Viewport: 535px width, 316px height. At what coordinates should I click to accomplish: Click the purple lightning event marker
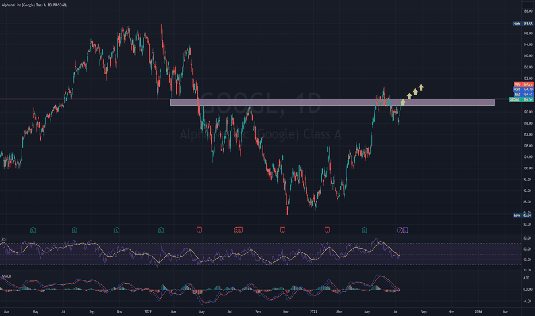click(400, 230)
